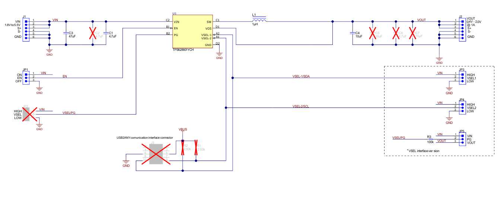Screen dimensions: 504x211
Task: Click the L1 1µH inductor symbol
Action: pos(259,21)
